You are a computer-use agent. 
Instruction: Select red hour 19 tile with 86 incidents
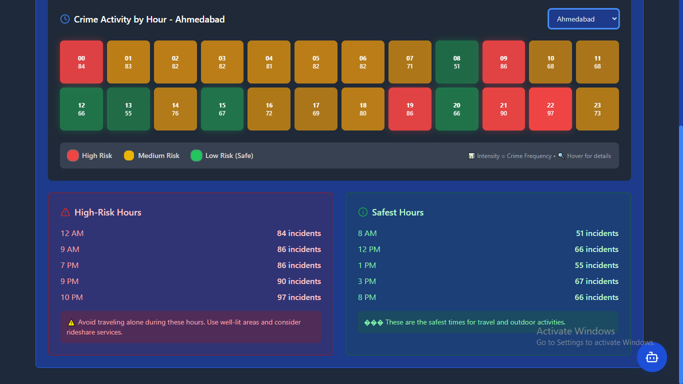coord(410,109)
